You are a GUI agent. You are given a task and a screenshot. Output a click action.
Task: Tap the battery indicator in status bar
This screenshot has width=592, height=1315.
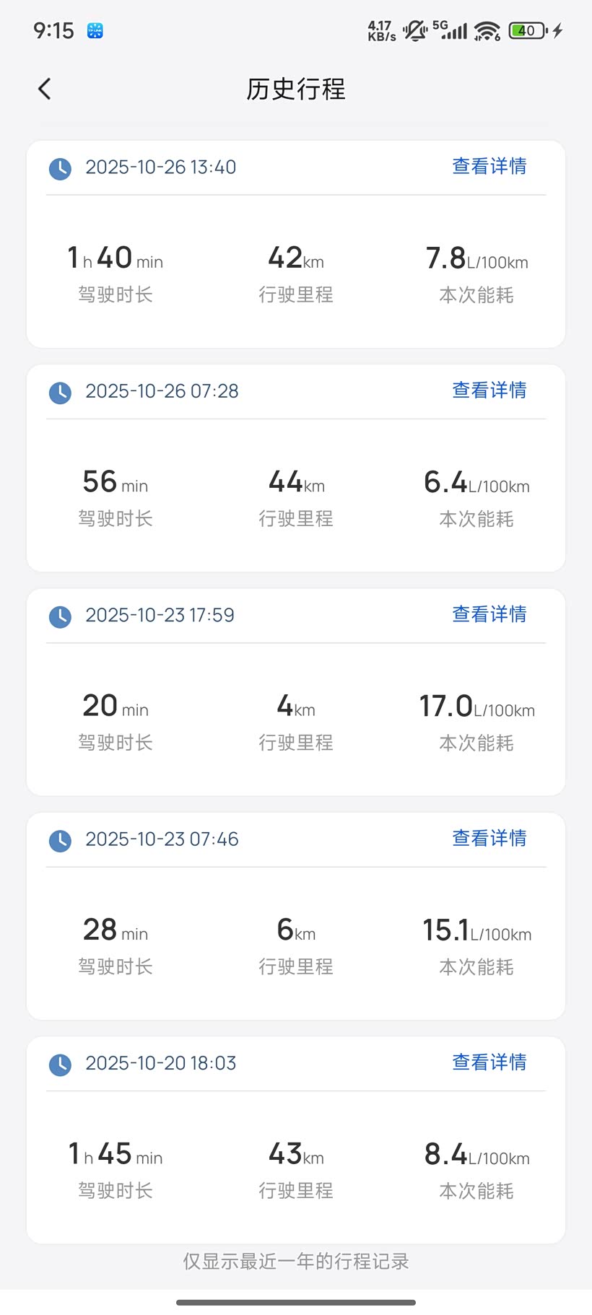(x=528, y=31)
